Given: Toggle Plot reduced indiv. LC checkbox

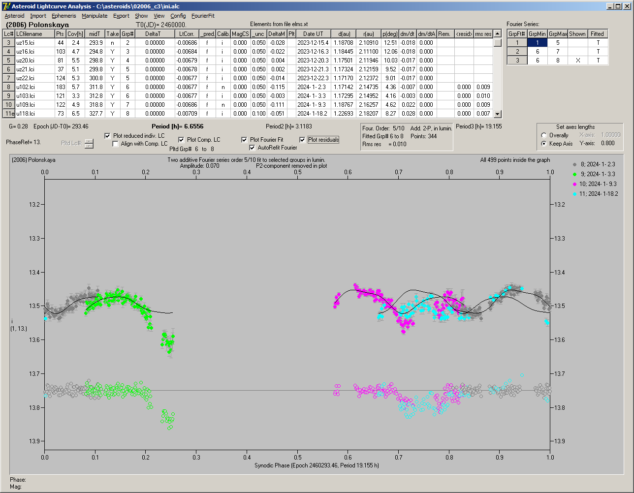Looking at the screenshot, I should 108,136.
